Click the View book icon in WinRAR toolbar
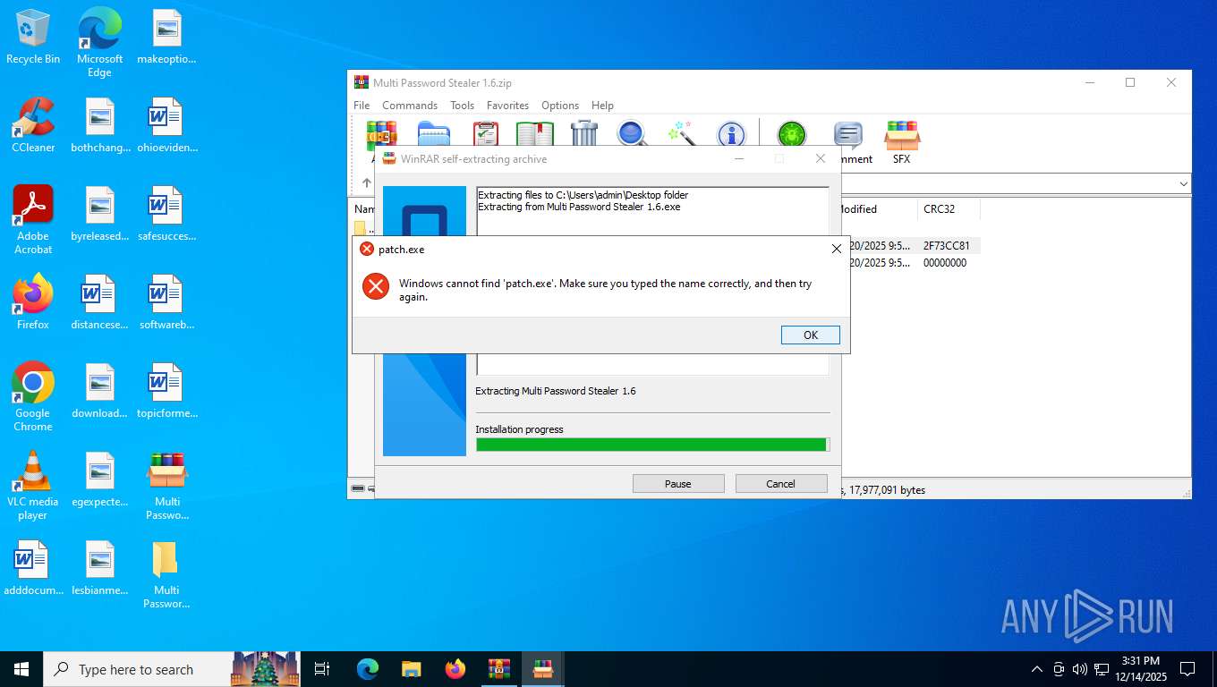The width and height of the screenshot is (1217, 687). [x=534, y=134]
